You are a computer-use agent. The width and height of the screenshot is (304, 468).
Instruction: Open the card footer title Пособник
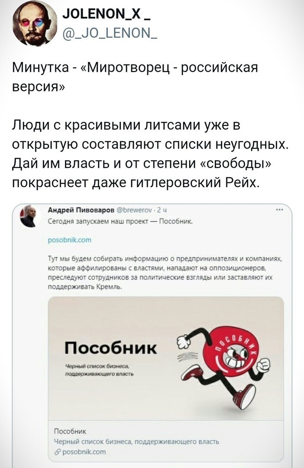[70, 431]
